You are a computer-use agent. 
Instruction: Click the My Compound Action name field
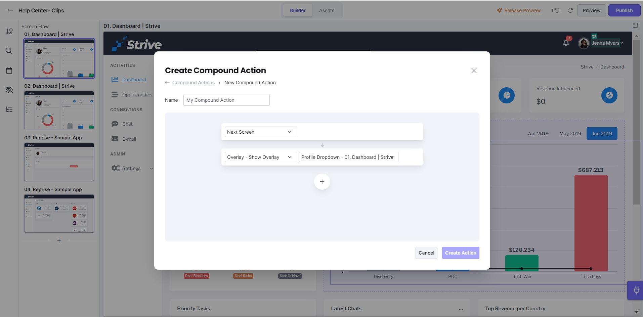pos(226,100)
